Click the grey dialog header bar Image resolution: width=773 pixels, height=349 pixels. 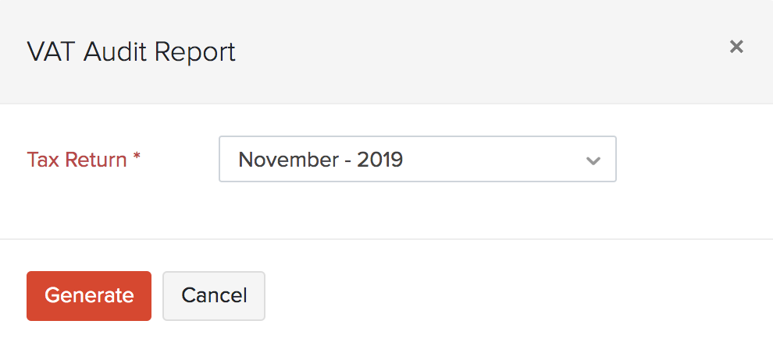[x=468, y=51]
